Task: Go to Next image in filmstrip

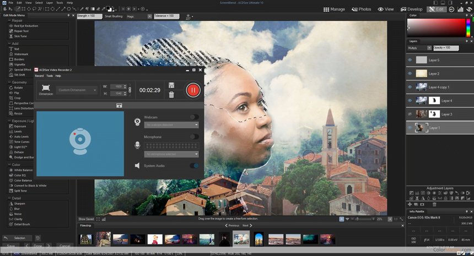Action: 247,226
